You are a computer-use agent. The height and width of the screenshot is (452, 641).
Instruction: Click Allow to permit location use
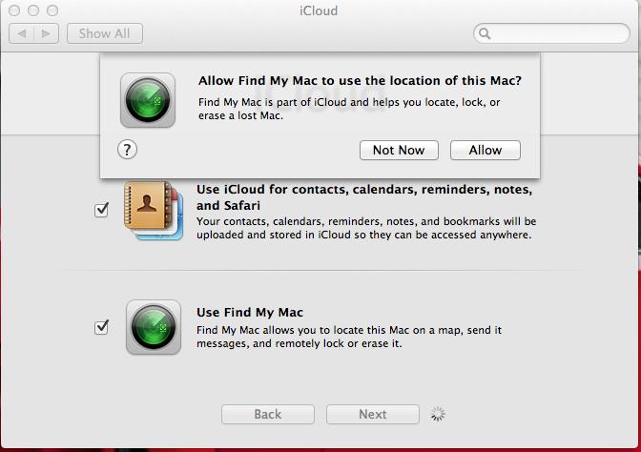point(486,150)
